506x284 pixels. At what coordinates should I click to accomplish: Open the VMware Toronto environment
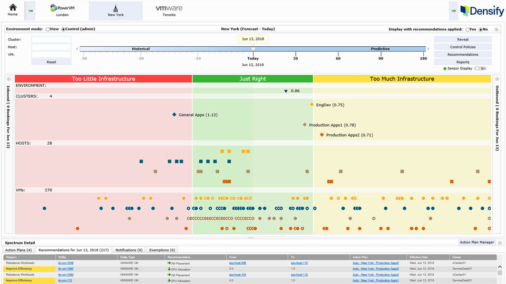[x=169, y=11]
